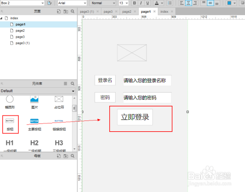Close the page1 tab

[154, 11]
